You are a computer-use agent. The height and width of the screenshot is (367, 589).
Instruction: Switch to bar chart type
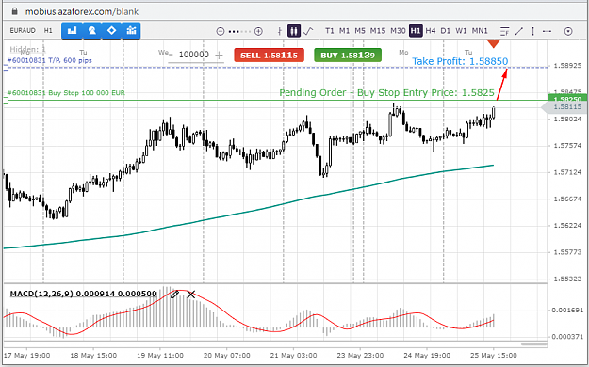pos(280,31)
